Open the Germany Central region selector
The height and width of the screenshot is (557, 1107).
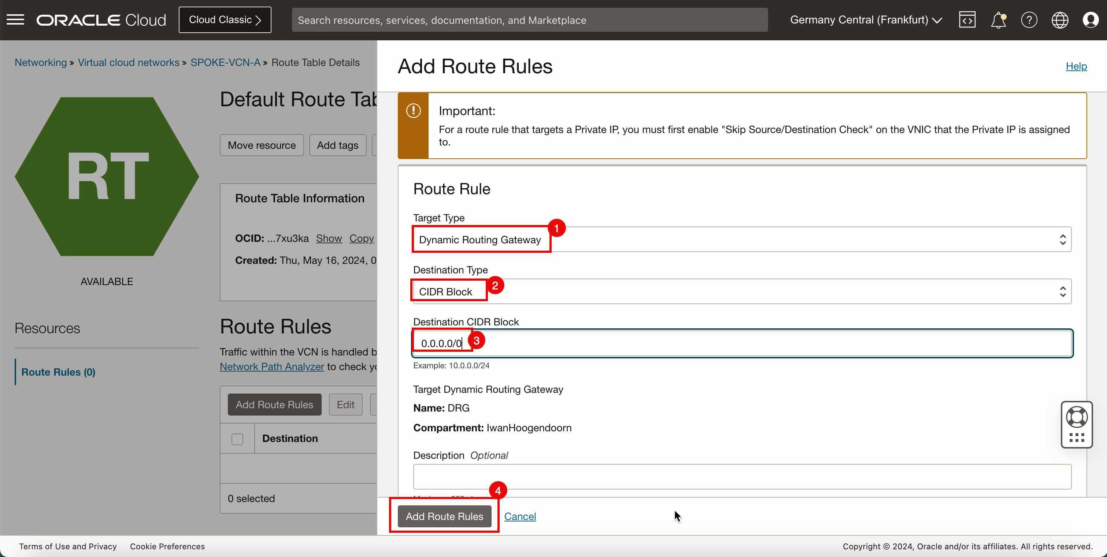coord(866,20)
